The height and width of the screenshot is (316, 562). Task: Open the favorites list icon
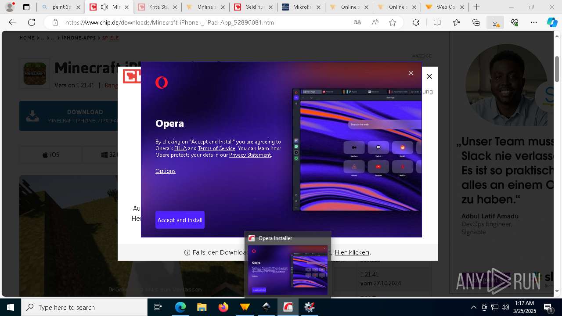pyautogui.click(x=457, y=22)
